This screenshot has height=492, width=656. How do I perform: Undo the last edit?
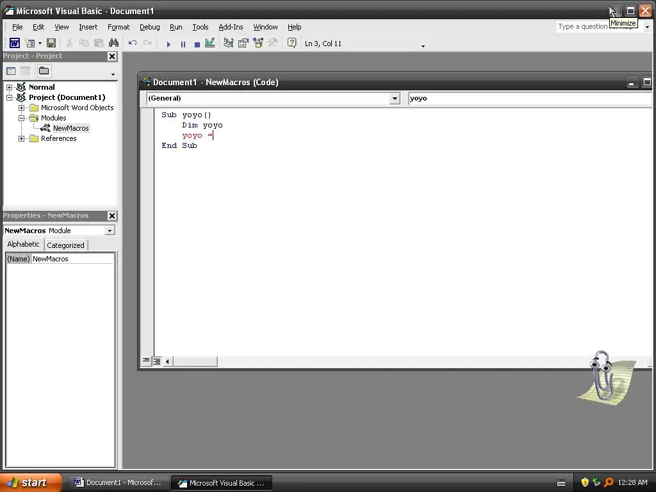pos(133,43)
